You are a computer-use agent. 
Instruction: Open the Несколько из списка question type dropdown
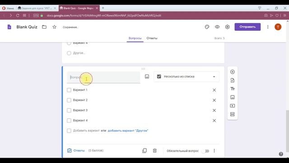click(x=186, y=77)
